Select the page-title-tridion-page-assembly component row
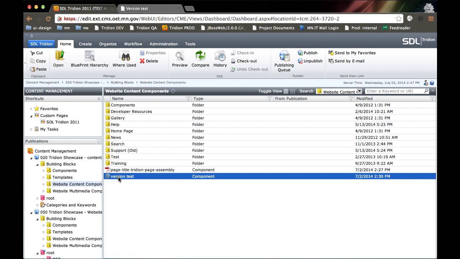The image size is (460, 259). pyautogui.click(x=270, y=170)
